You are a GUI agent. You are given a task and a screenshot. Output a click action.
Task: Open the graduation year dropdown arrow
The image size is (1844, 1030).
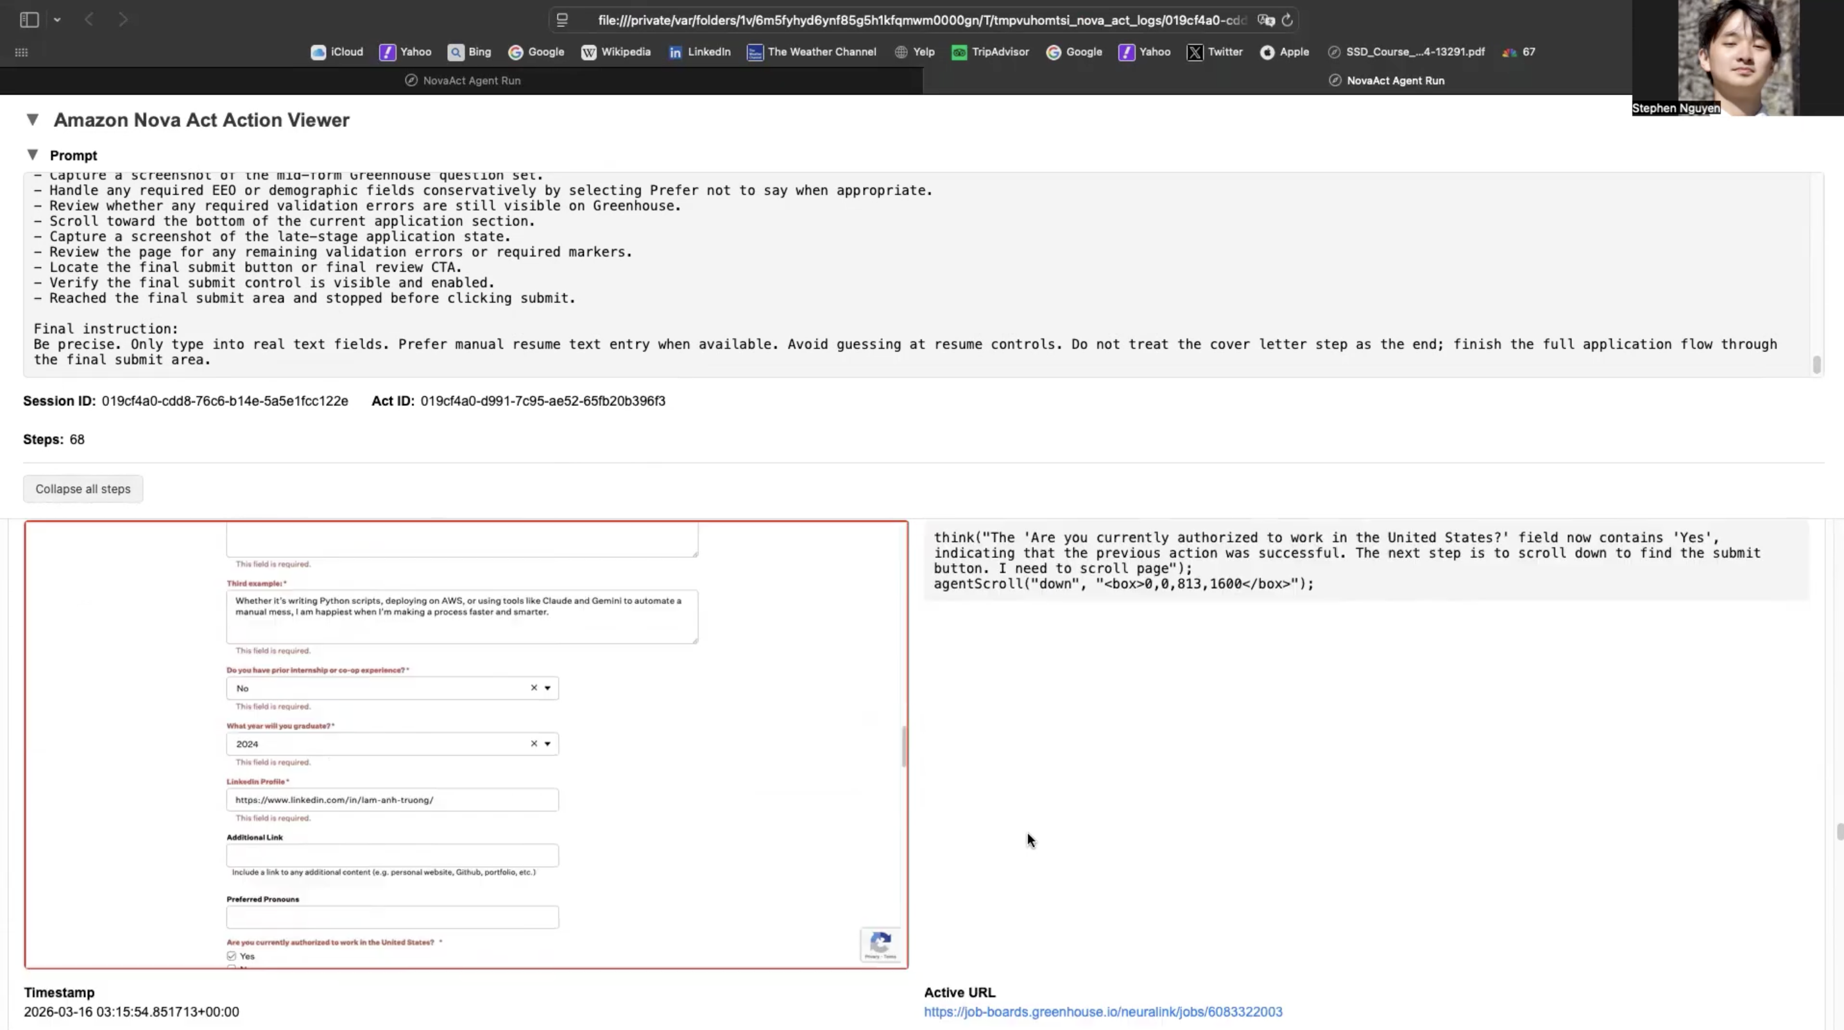point(547,744)
